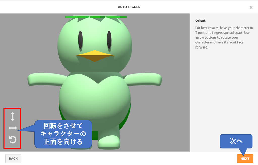Click the rotation instruction callout bubble
The height and width of the screenshot is (165, 258).
[63, 133]
